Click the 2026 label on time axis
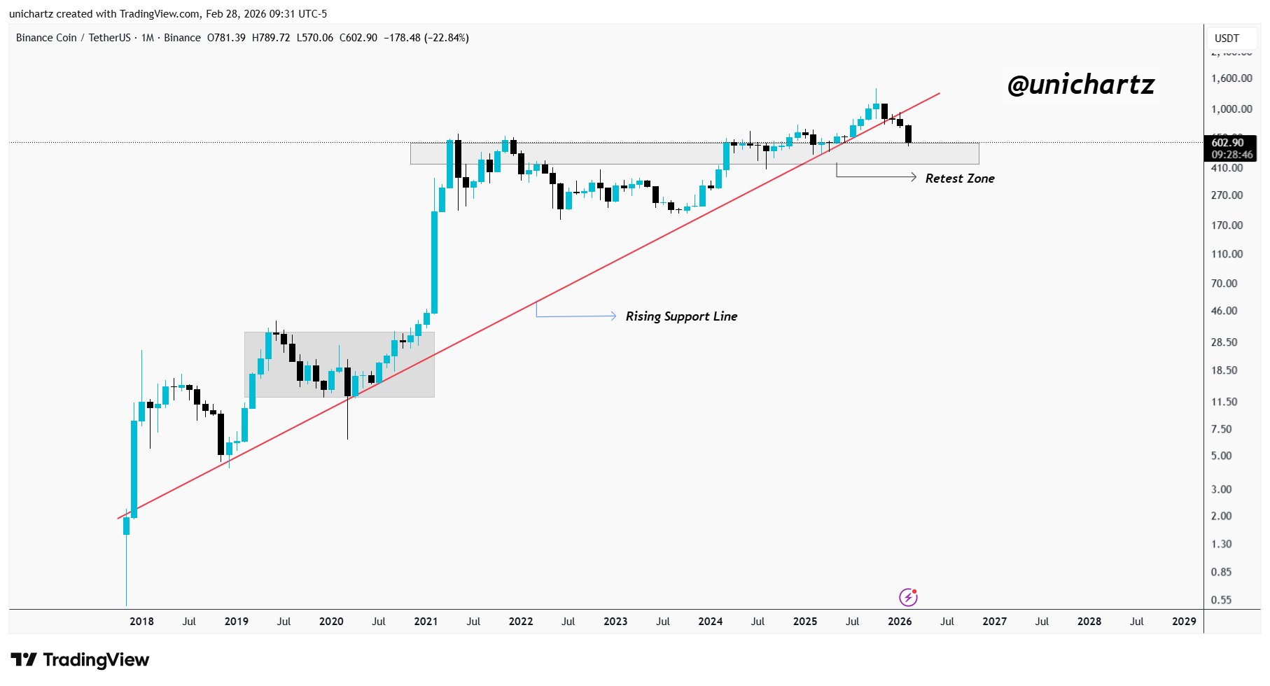1270x686 pixels. click(900, 621)
